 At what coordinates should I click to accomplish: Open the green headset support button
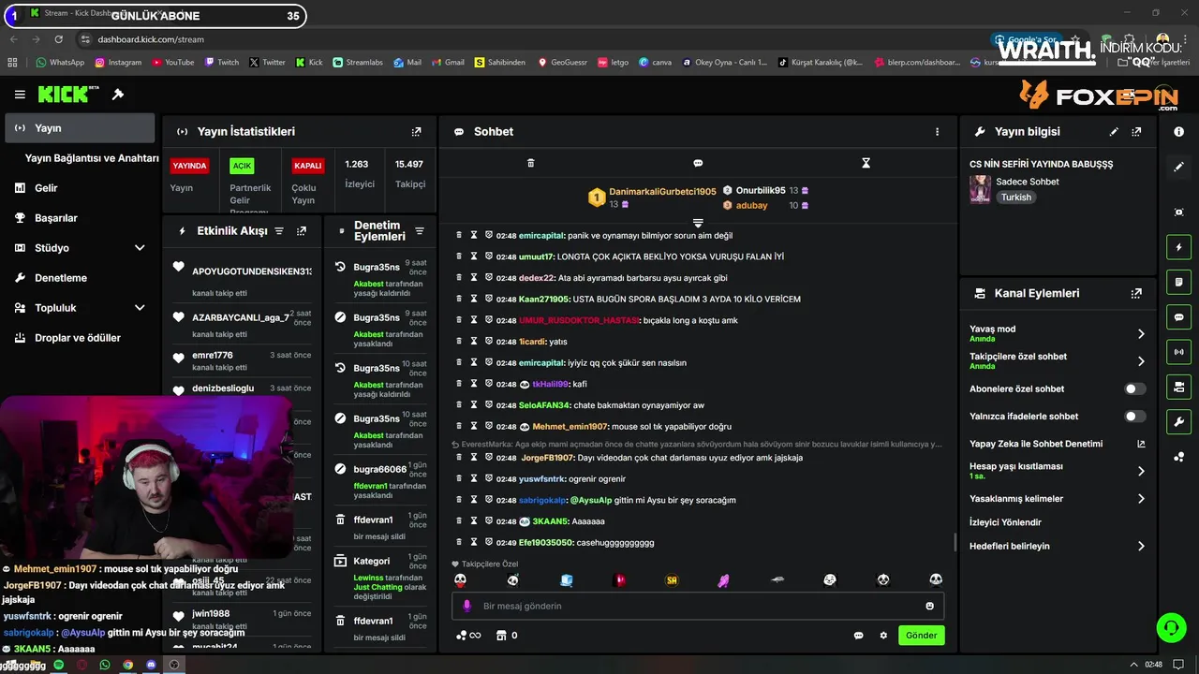click(x=1171, y=627)
